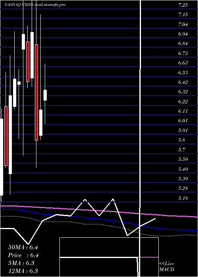Click the 6.53 price axis label
The height and width of the screenshot is (277, 198).
click(x=183, y=72)
